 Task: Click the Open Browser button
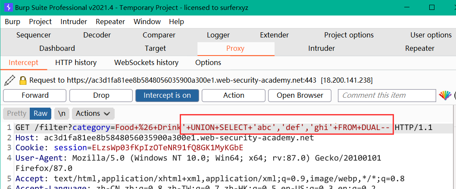pyautogui.click(x=300, y=95)
